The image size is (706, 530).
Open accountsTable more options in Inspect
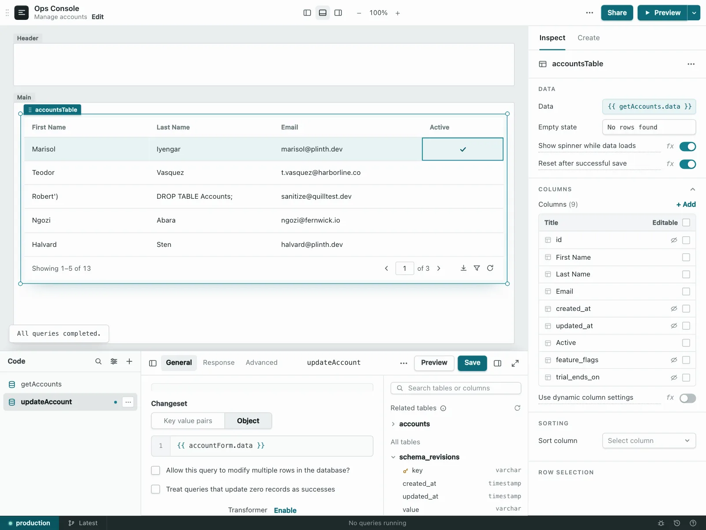(691, 64)
